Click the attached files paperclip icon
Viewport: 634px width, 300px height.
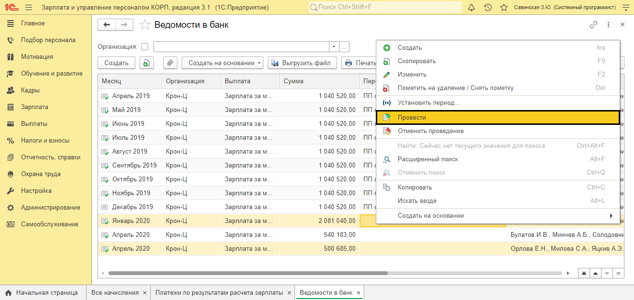click(x=170, y=63)
